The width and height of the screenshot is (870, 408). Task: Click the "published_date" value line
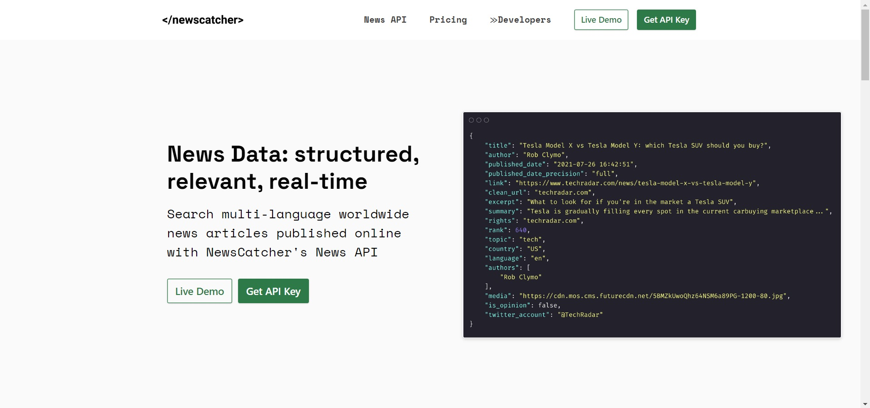click(561, 164)
